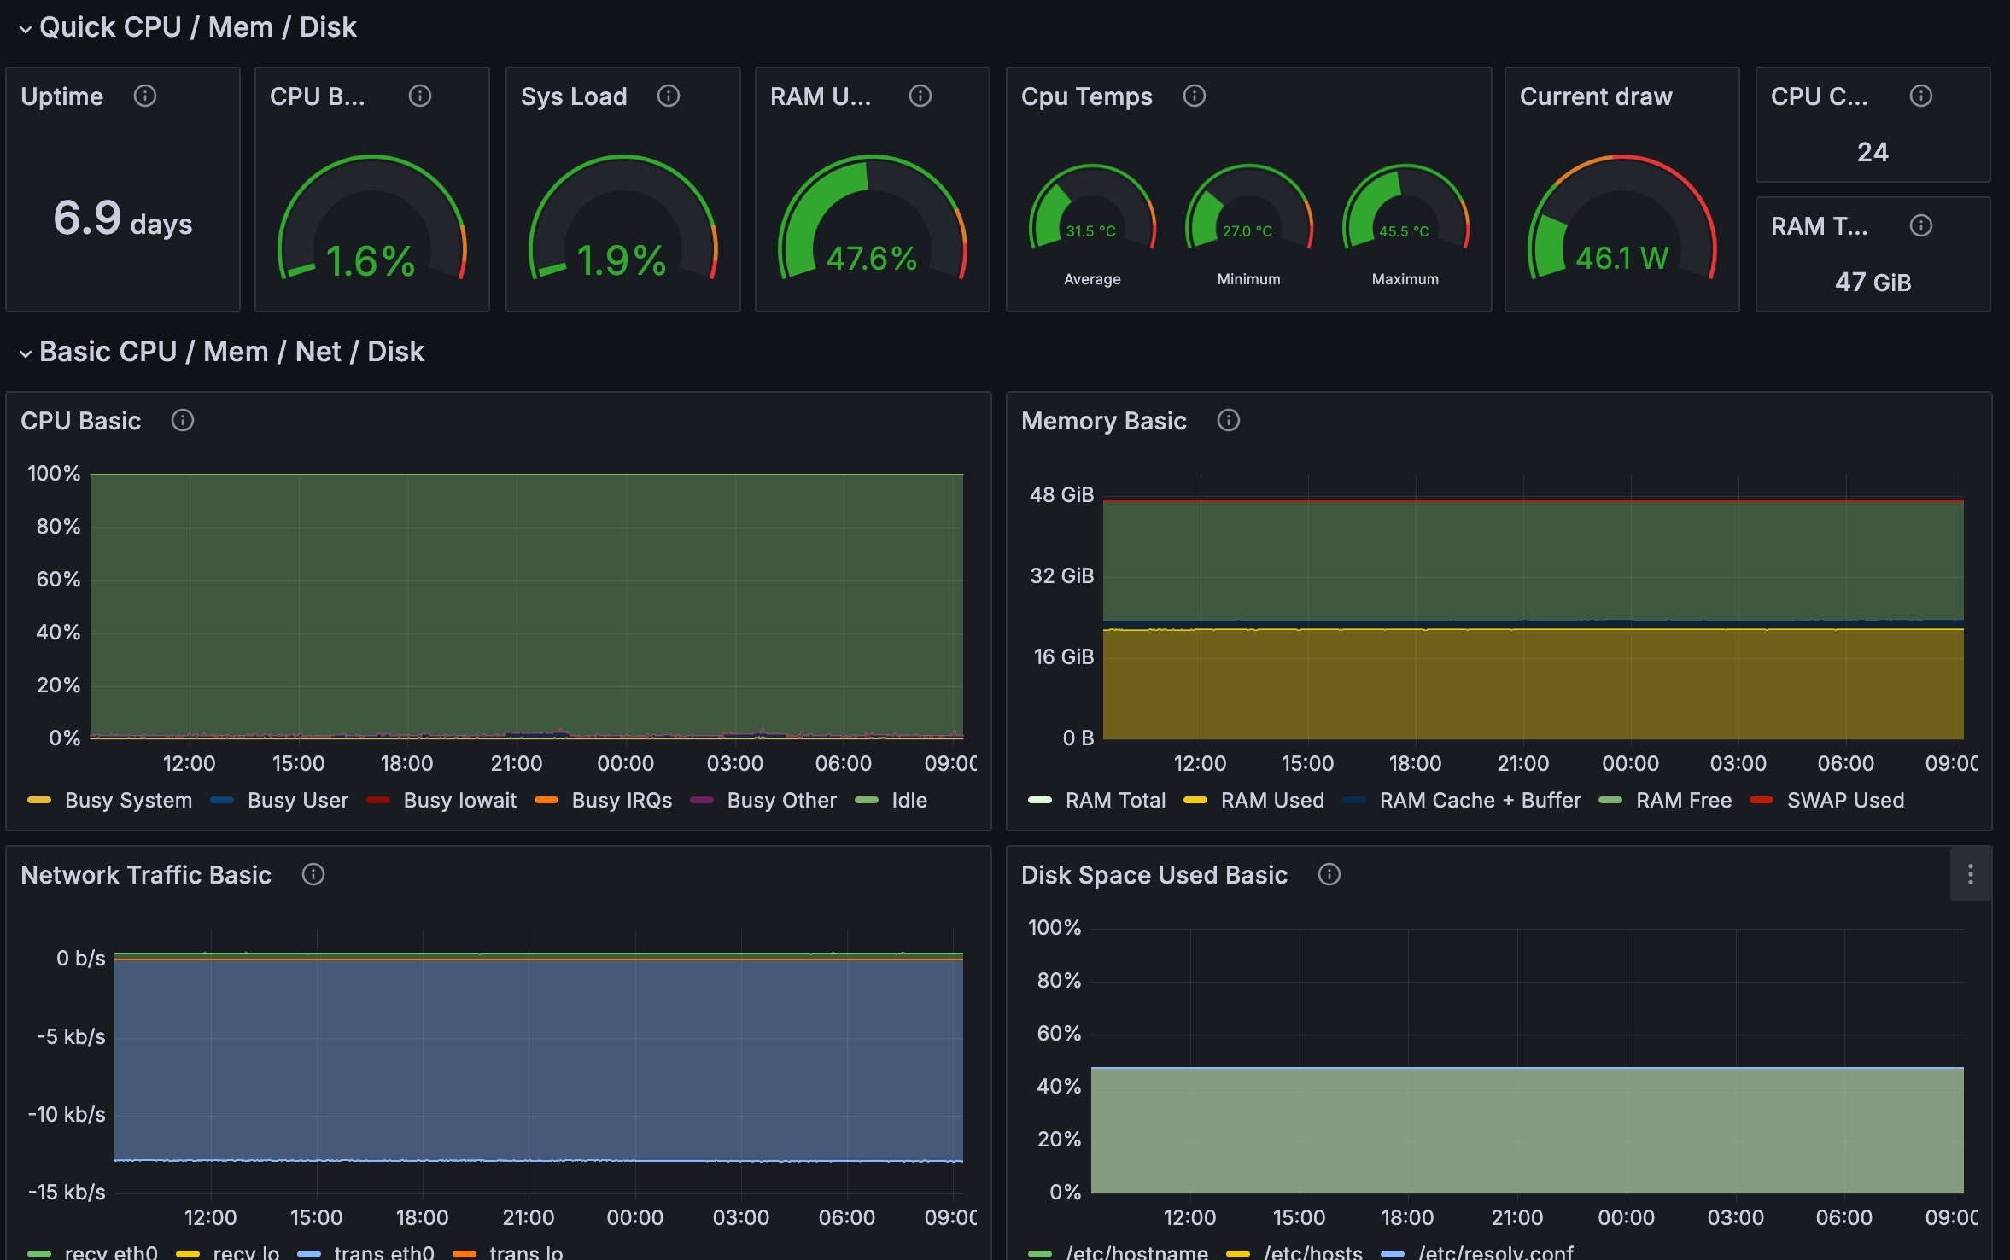2010x1260 pixels.
Task: Click the Network Traffic Basic info icon
Action: [x=313, y=874]
